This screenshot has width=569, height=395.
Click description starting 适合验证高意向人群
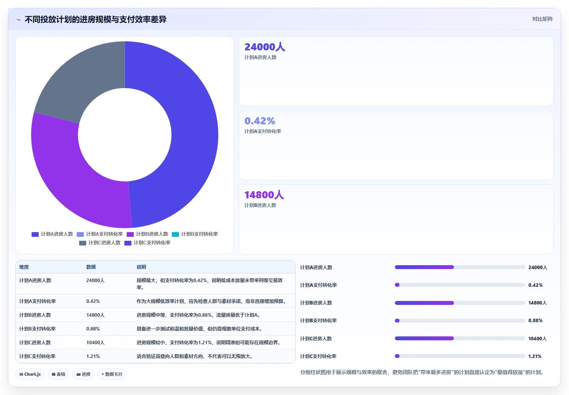195,356
